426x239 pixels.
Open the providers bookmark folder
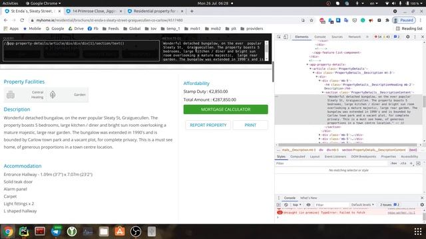252,29
